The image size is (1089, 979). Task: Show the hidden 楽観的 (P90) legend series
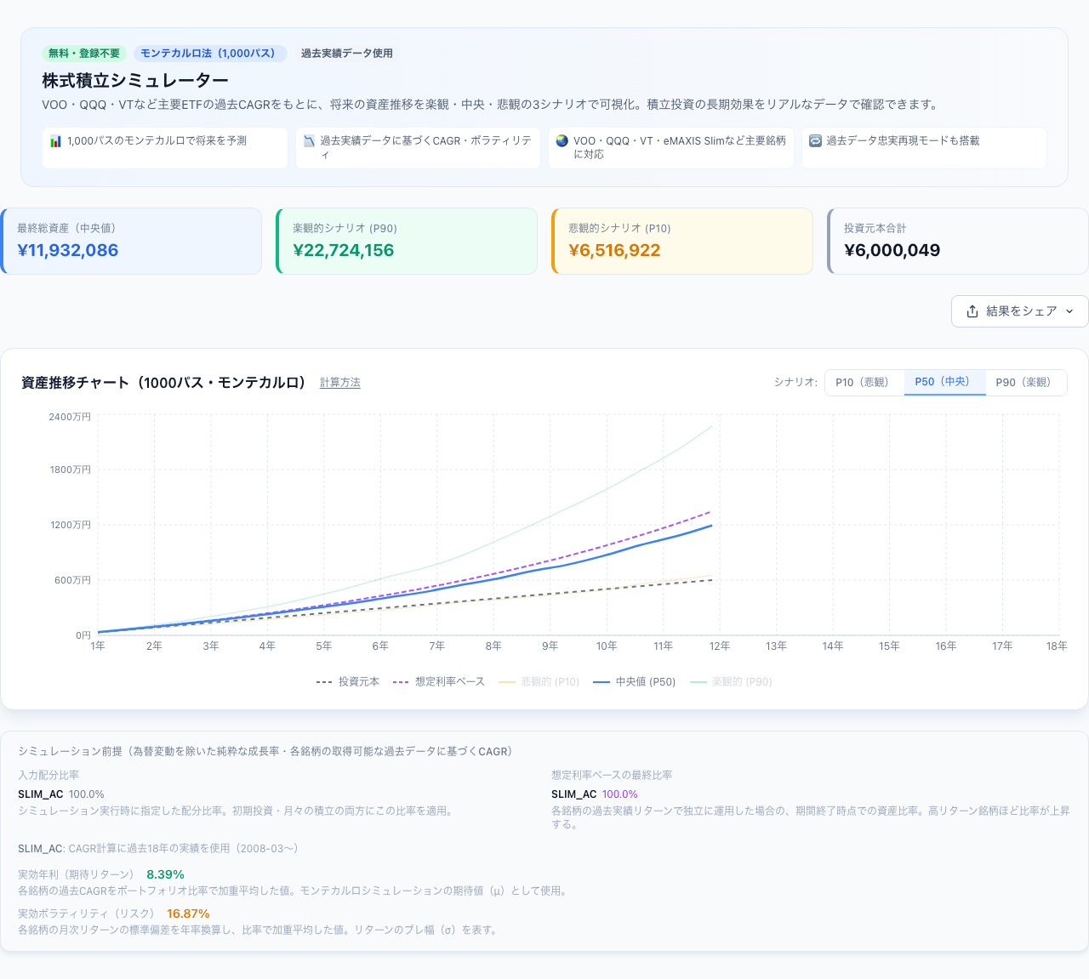pos(731,682)
